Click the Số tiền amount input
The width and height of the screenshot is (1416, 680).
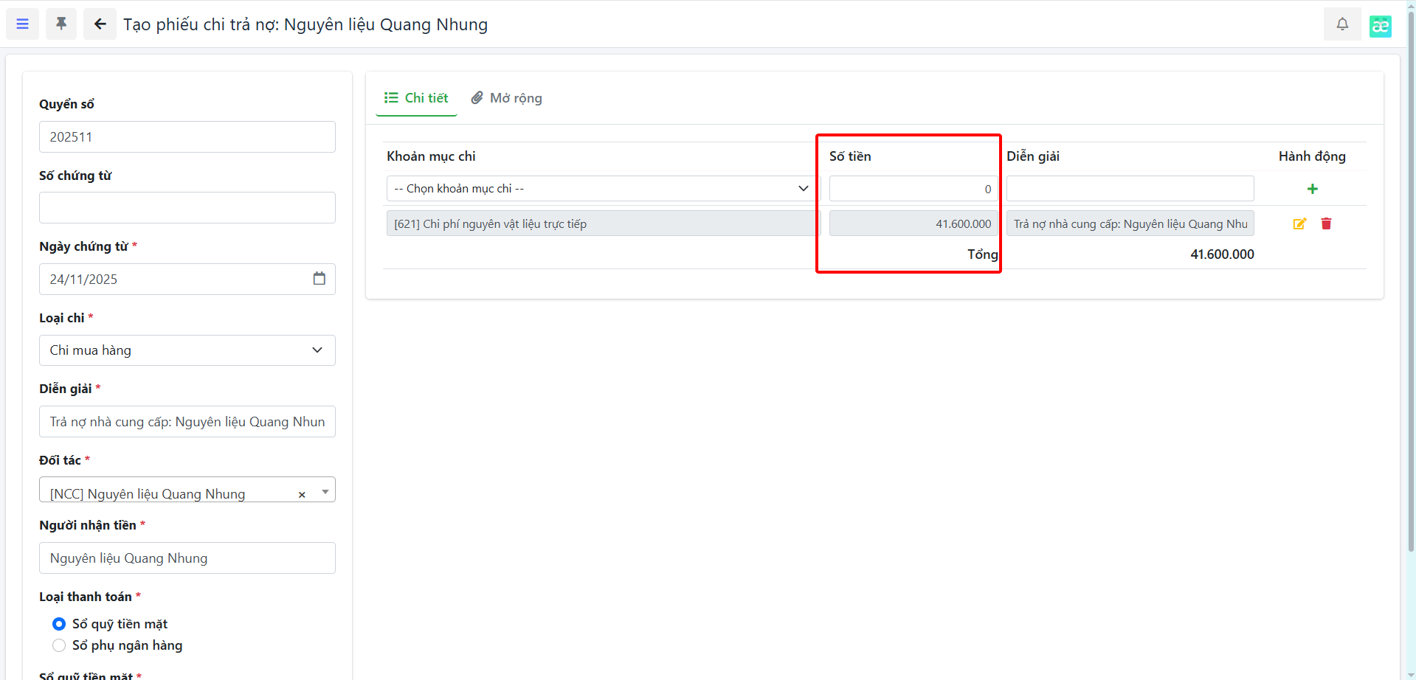tap(912, 189)
